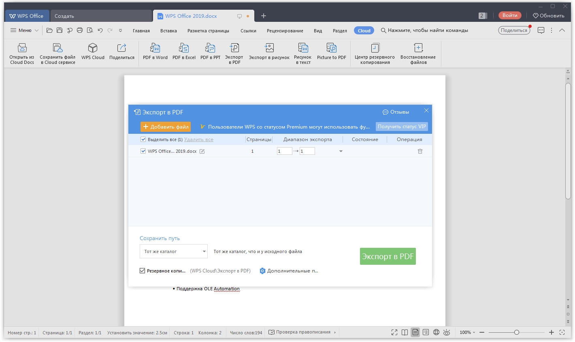Collapse the ribbon with chevron arrow
Screen dimensions: 575x342
click(x=562, y=30)
